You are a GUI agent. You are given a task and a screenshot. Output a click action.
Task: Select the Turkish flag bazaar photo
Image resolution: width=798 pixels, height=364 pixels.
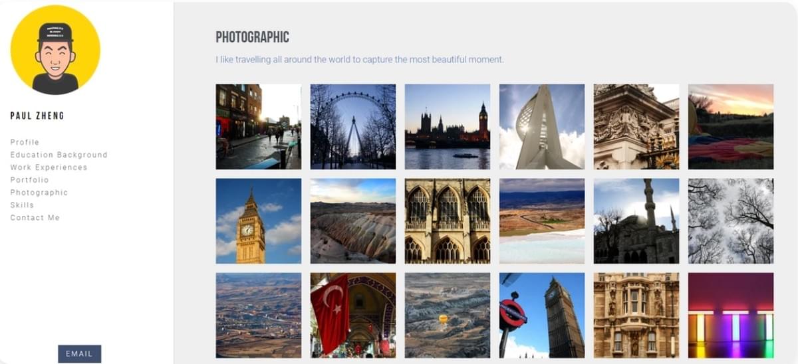click(353, 316)
